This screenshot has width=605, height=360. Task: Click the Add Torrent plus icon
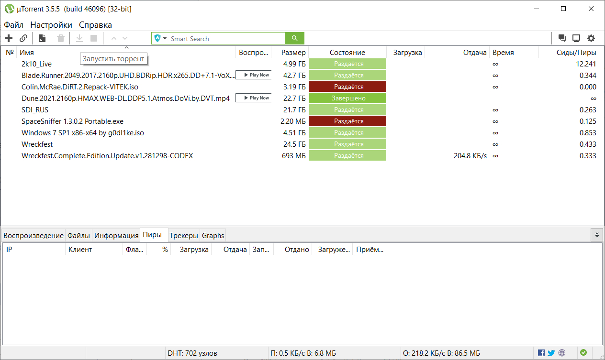[x=9, y=38]
